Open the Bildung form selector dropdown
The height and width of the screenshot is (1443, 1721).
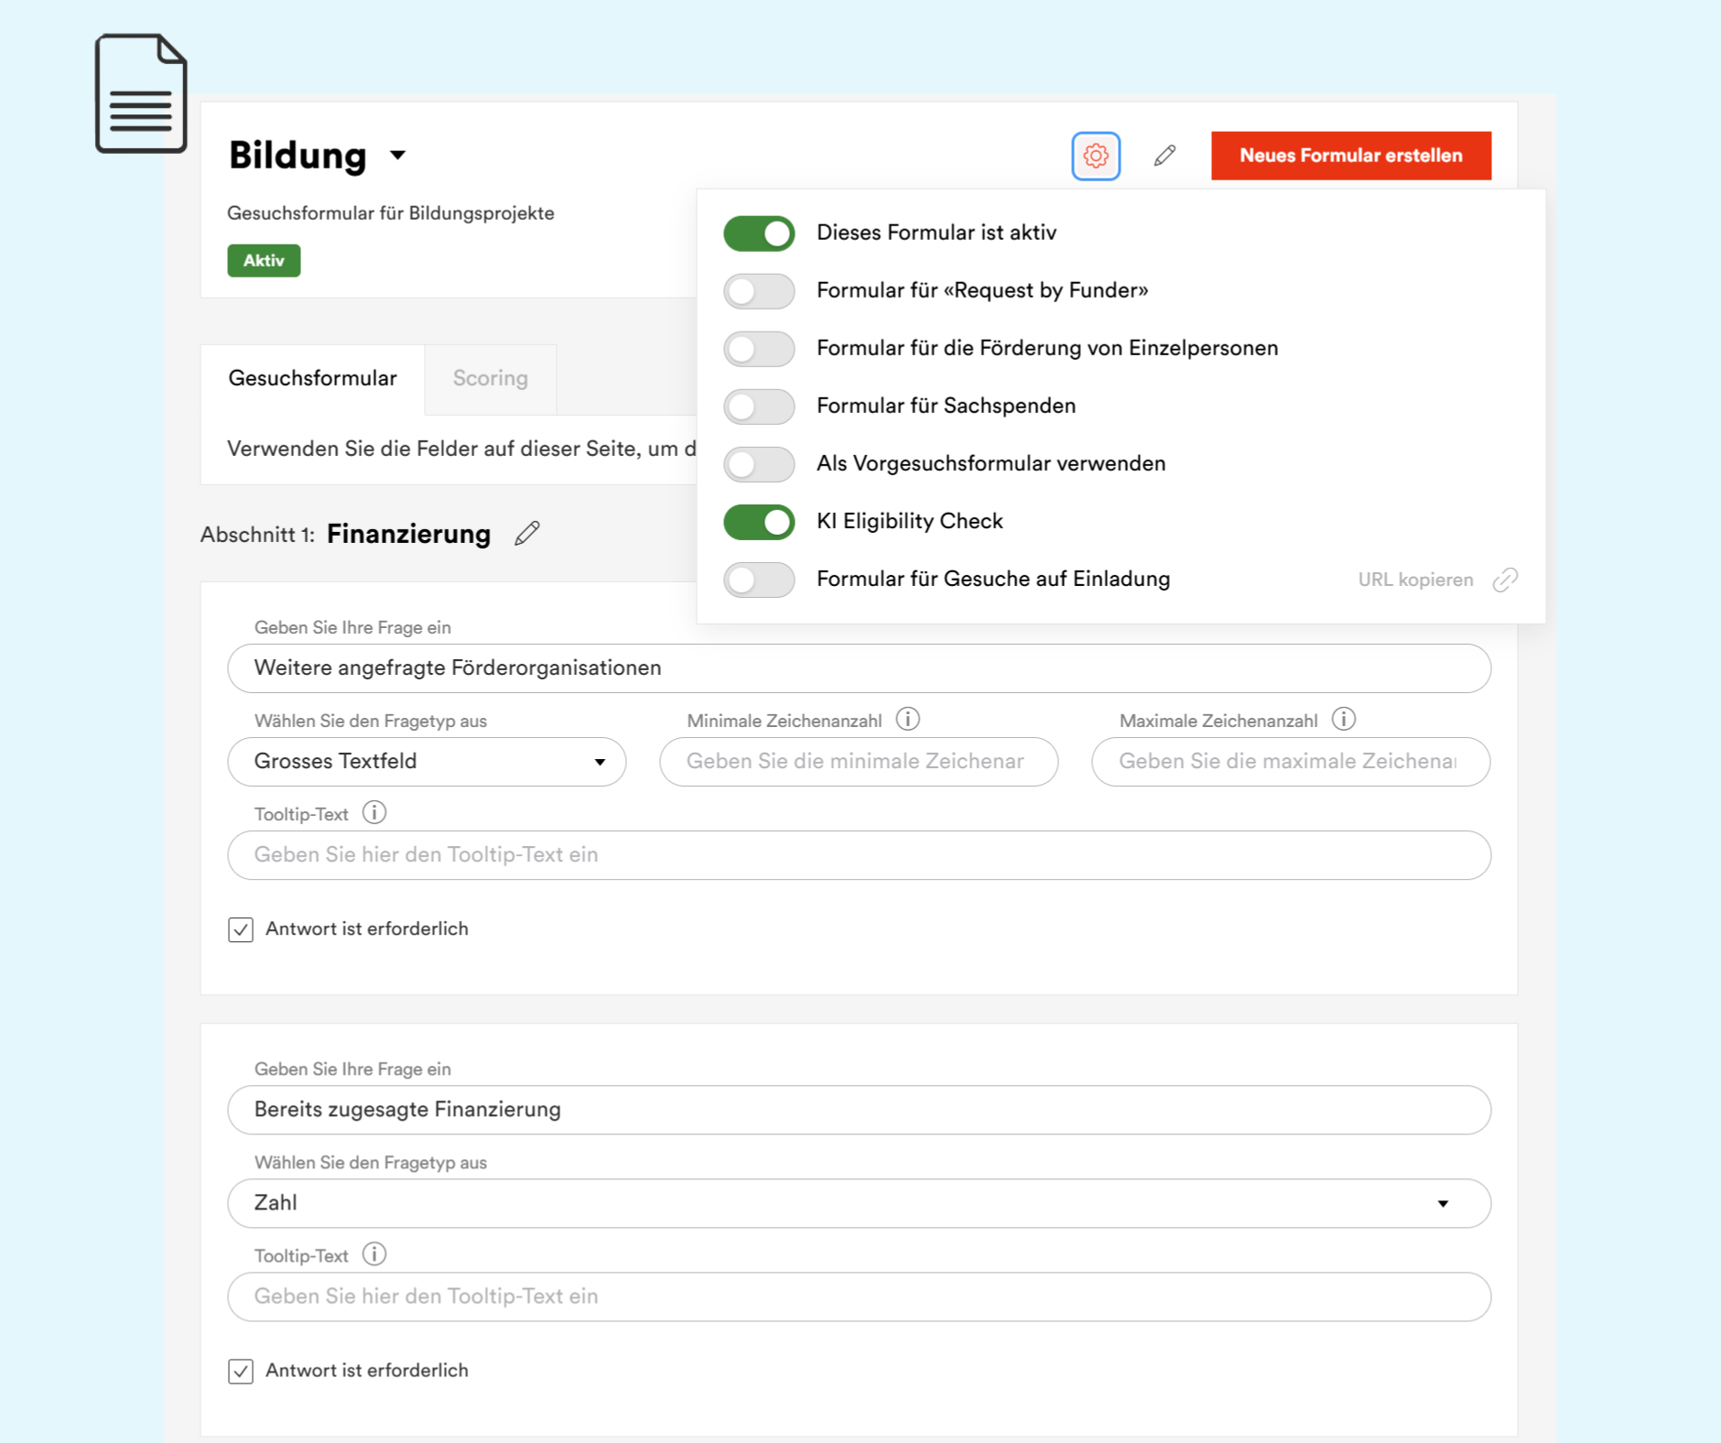(x=397, y=156)
